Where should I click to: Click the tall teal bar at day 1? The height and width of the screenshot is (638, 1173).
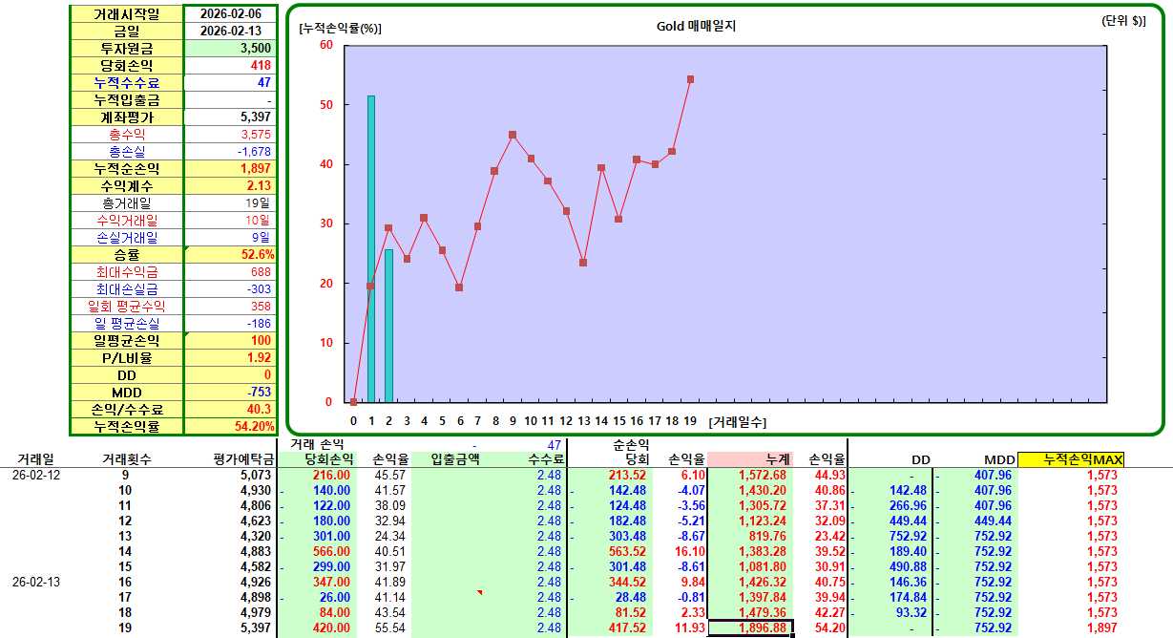tap(371, 248)
